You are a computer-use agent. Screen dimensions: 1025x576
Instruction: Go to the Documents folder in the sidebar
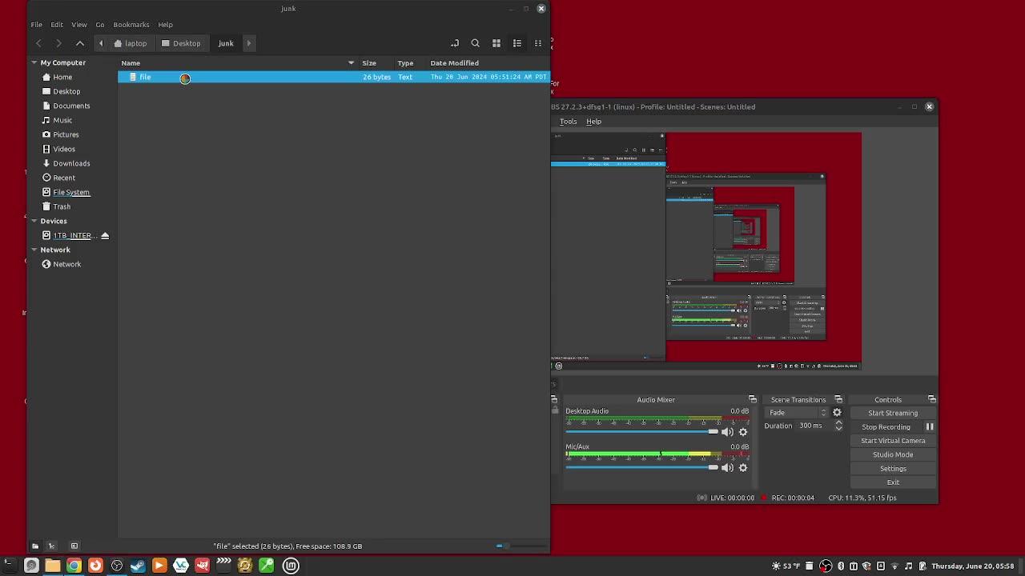pyautogui.click(x=71, y=106)
